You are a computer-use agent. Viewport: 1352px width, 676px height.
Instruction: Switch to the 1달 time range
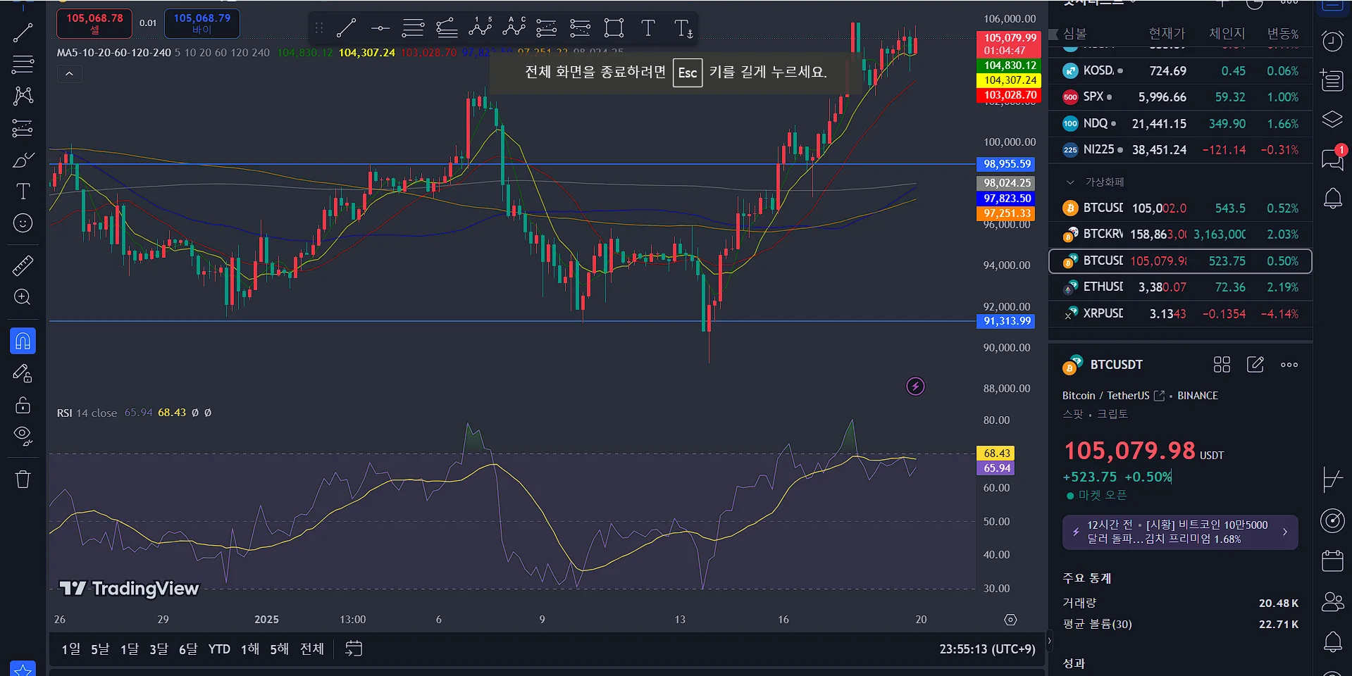pyautogui.click(x=130, y=649)
